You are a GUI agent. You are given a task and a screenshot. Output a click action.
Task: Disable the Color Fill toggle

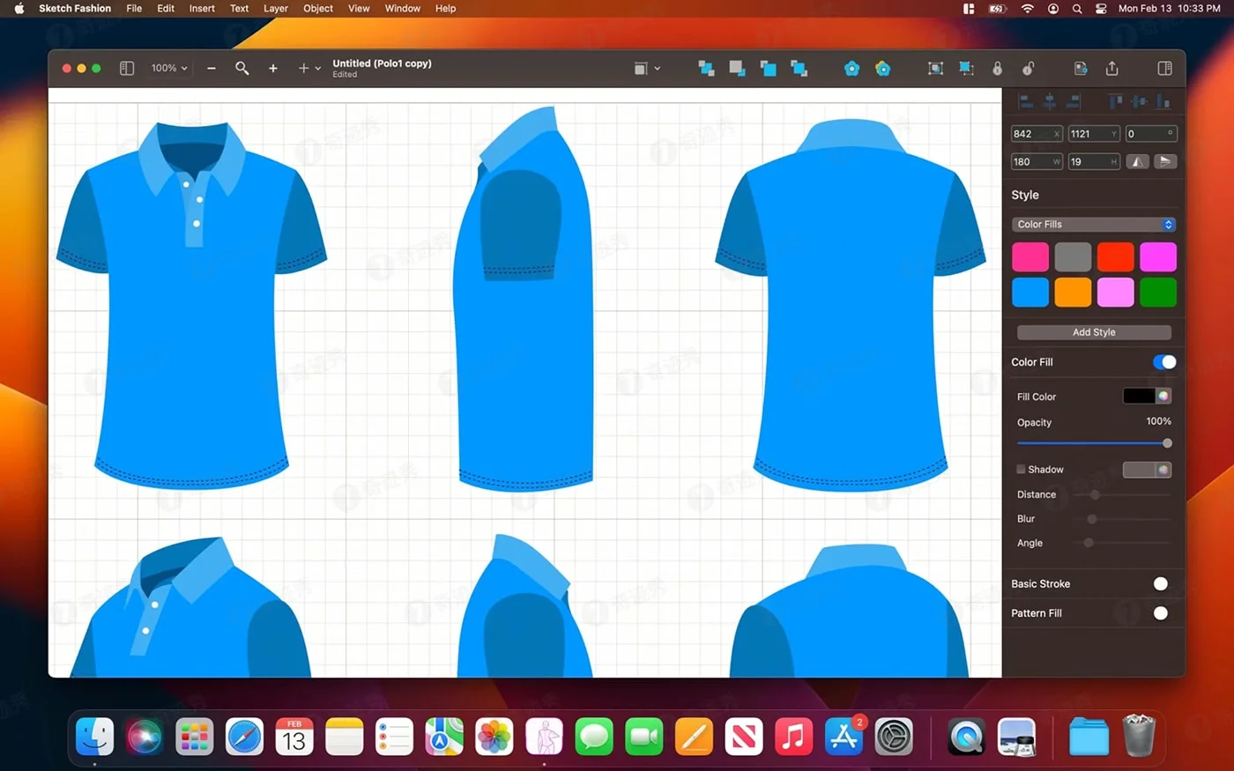click(x=1164, y=362)
